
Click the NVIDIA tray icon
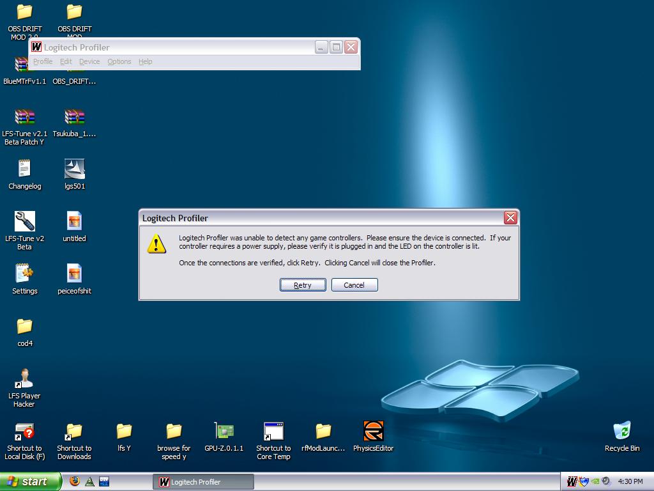(x=596, y=481)
